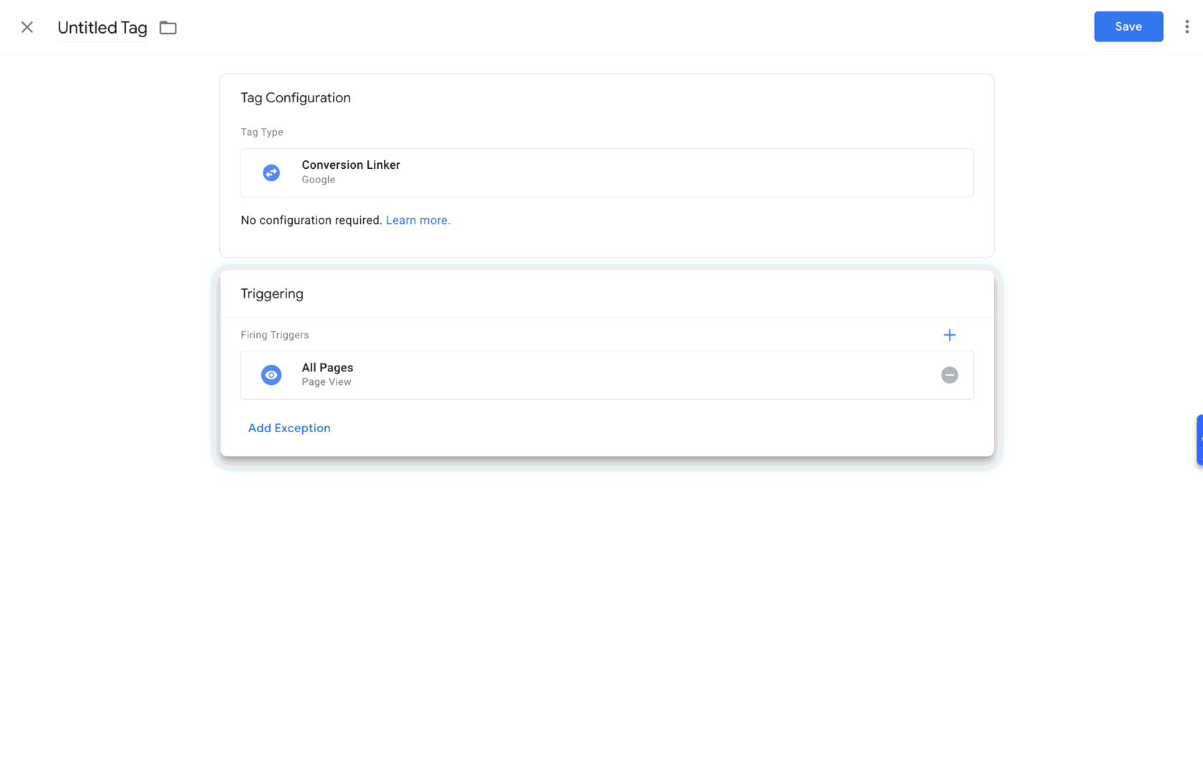Click the Triggering heading
1203x767 pixels.
point(272,294)
